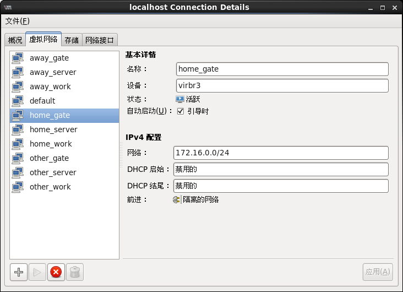Select away_work network entry
This screenshot has height=292, width=403.
[x=50, y=86]
